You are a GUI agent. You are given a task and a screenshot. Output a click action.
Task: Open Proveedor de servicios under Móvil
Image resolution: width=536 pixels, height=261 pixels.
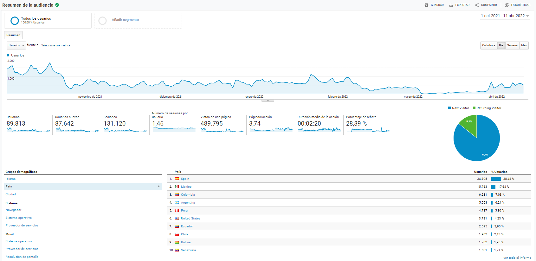[x=22, y=249]
